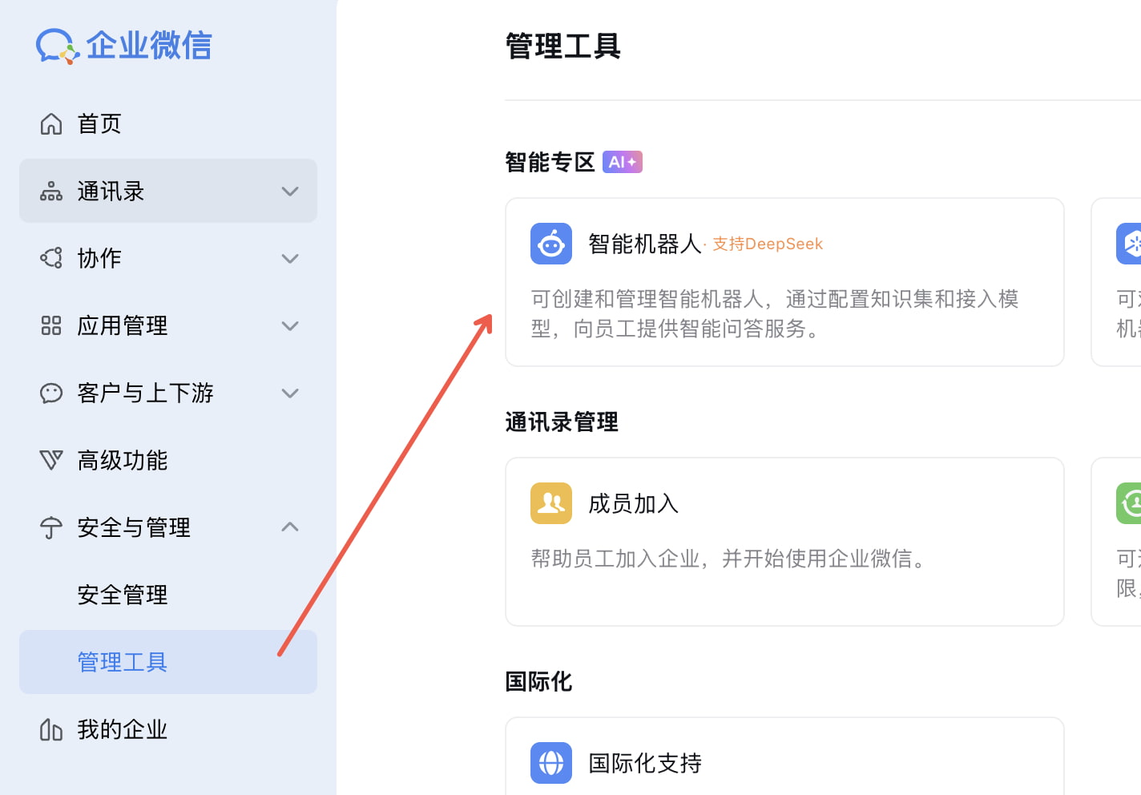
Task: Open the 成员加入 card title
Action: coord(634,503)
